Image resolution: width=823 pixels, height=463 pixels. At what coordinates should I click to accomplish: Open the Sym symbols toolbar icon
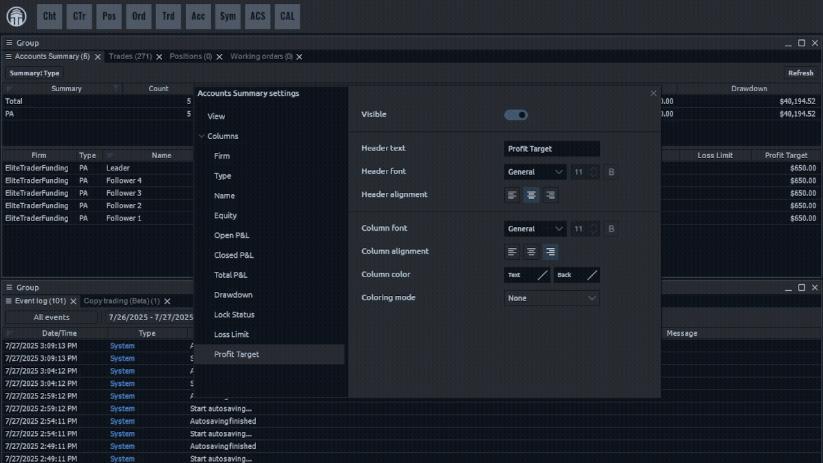228,17
